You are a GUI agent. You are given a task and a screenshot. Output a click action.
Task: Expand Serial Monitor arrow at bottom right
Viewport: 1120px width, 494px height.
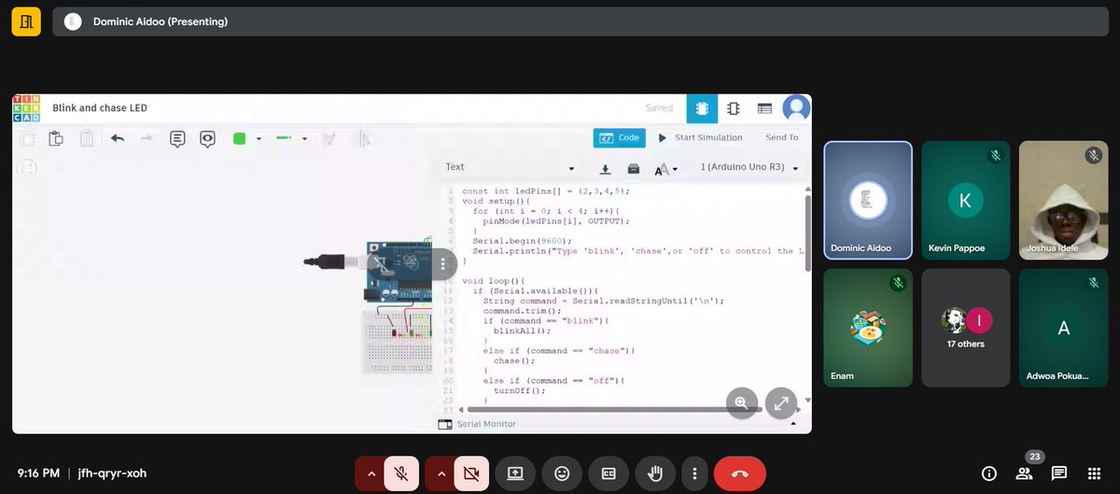[x=793, y=424]
